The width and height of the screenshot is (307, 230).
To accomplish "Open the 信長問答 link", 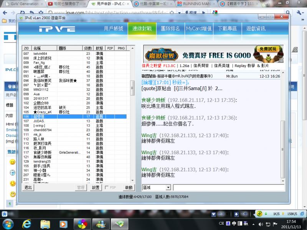I will [x=201, y=66].
